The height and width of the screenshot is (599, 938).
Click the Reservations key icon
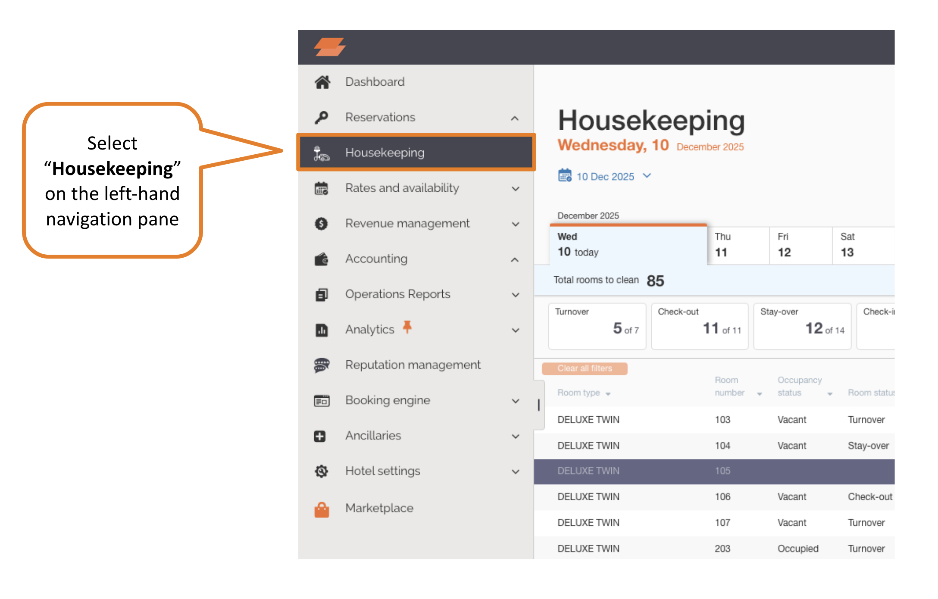[x=322, y=117]
